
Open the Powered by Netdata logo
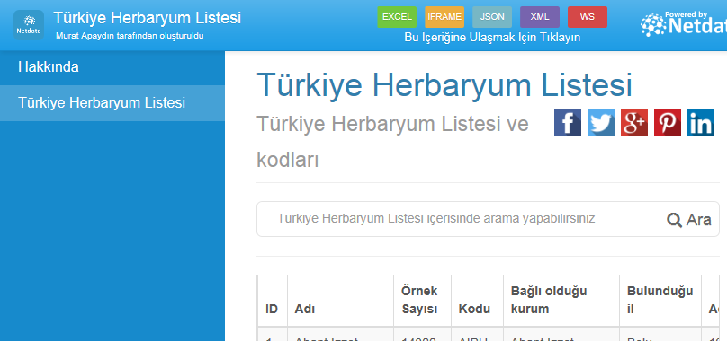684,24
